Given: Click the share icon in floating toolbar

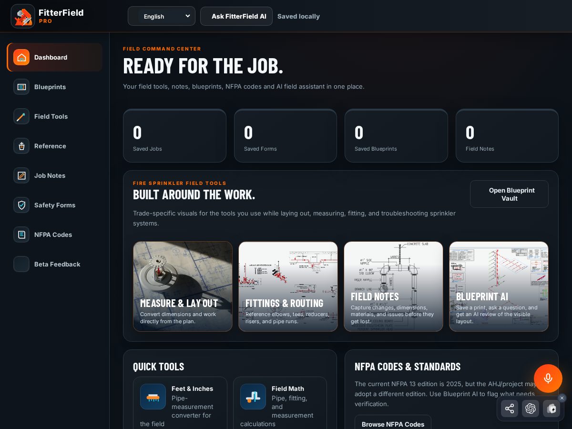Looking at the screenshot, I should [510, 409].
